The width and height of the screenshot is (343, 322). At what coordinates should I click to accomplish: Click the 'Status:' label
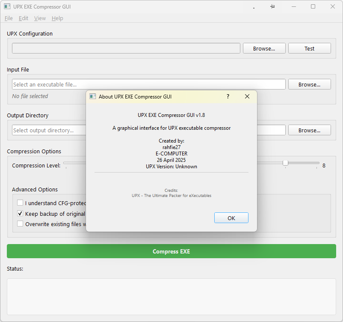[x=15, y=269]
